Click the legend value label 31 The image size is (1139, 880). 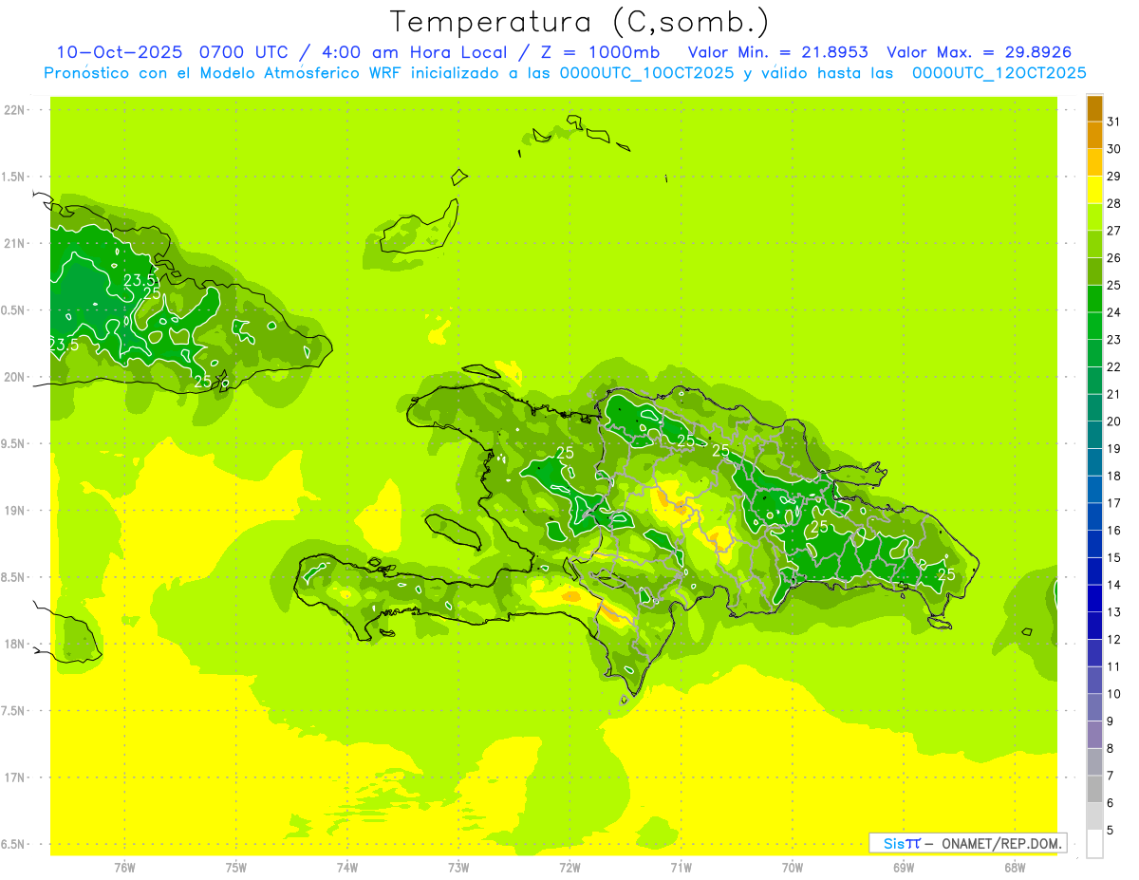coord(1113,122)
